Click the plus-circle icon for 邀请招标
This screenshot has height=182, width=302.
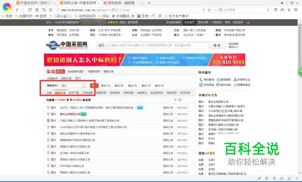click(x=218, y=80)
